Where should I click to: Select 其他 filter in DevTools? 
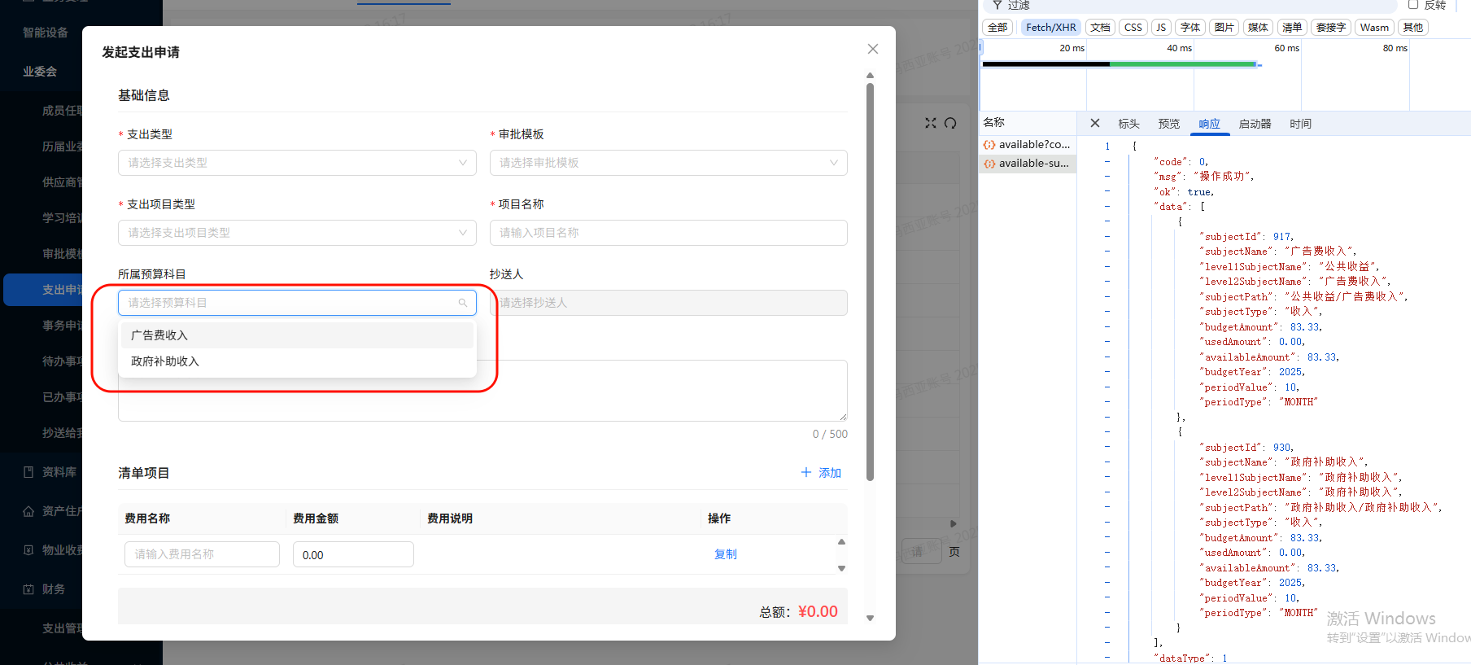tap(1413, 28)
